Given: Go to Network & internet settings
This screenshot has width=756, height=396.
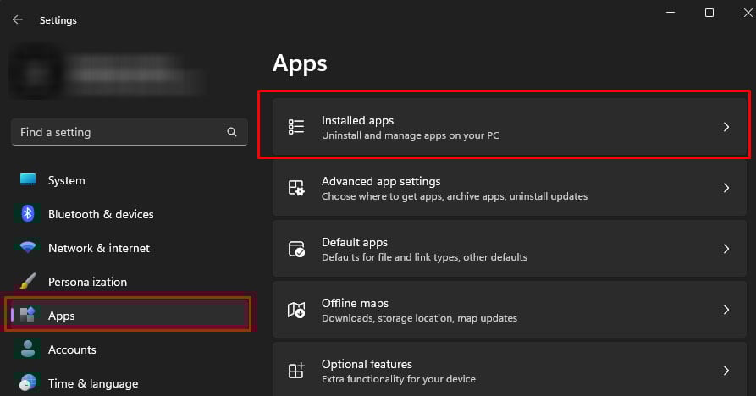Looking at the screenshot, I should (98, 248).
